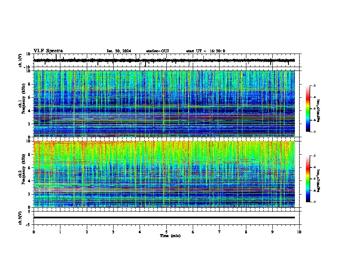Image resolution: width=337 pixels, height=260 pixels.
Task: Select the "start UT = 16:30: 0" text
Action: (x=206, y=51)
